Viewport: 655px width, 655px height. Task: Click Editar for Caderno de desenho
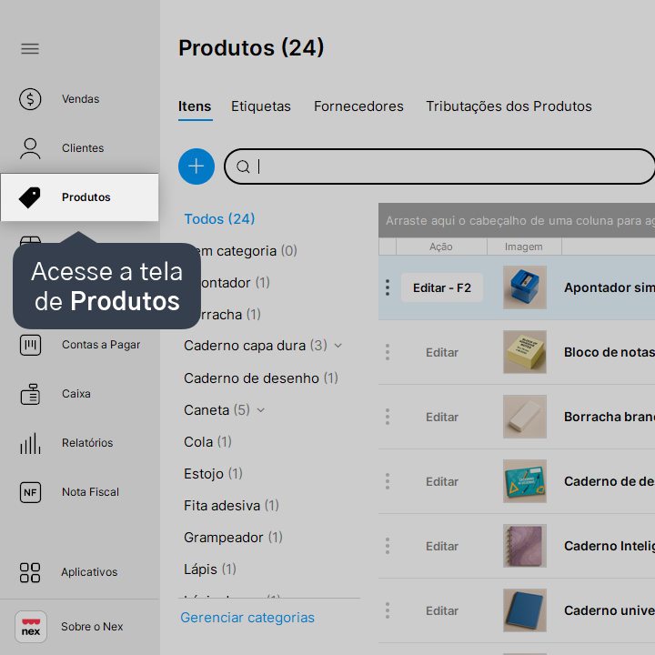point(442,481)
